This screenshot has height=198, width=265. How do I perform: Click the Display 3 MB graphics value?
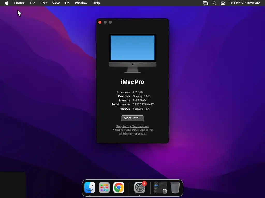(142, 96)
